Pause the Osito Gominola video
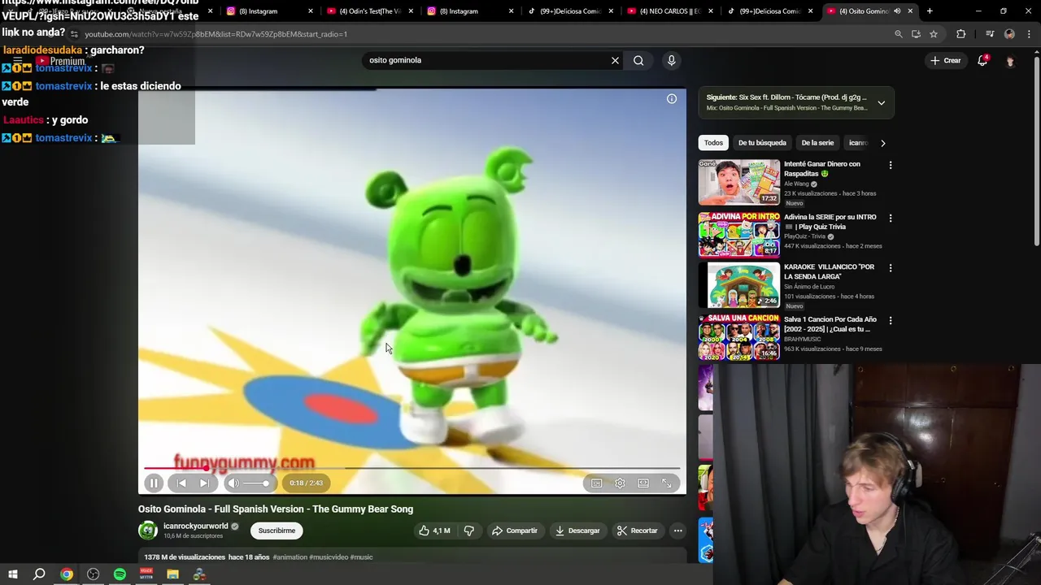1041x585 pixels. pos(154,483)
